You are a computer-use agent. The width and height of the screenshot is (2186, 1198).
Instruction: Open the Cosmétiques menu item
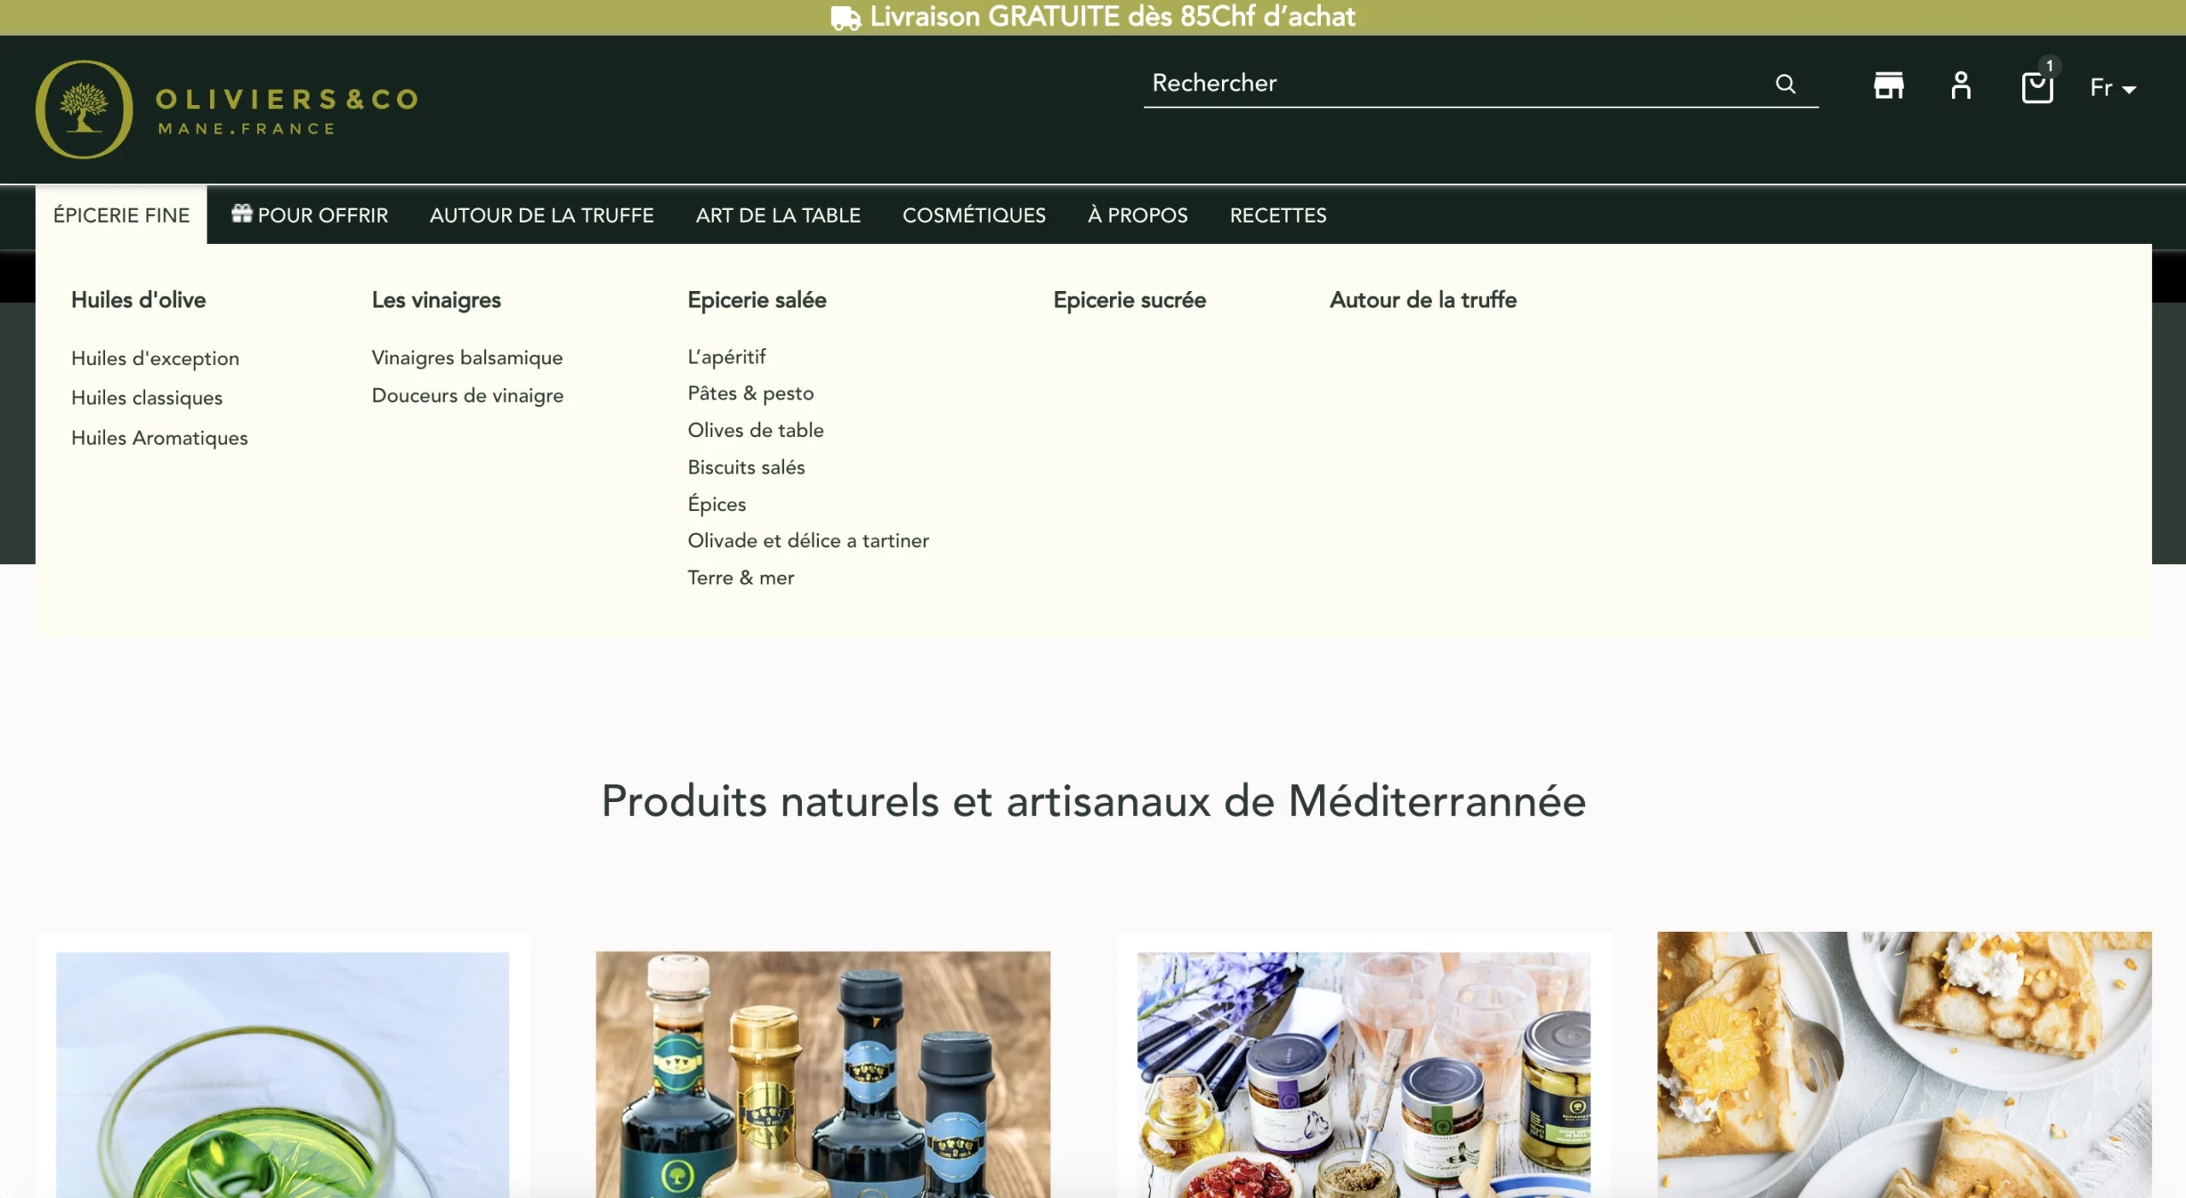(973, 215)
